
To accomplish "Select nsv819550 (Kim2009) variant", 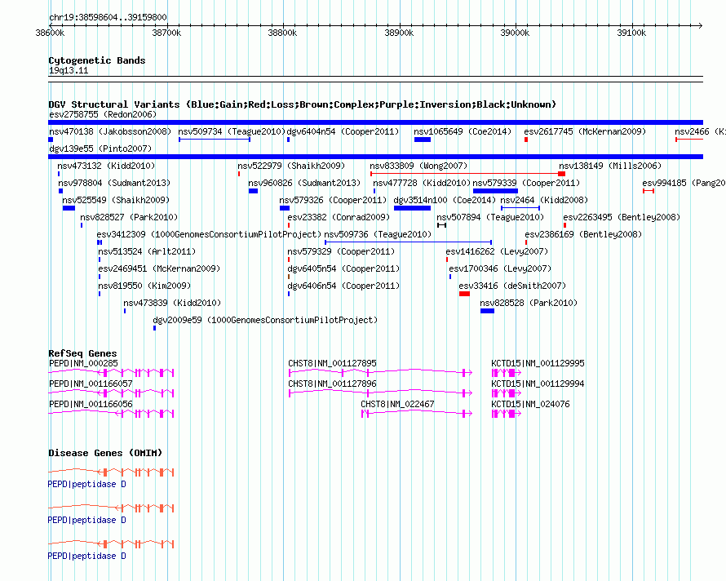I will pyautogui.click(x=144, y=286).
